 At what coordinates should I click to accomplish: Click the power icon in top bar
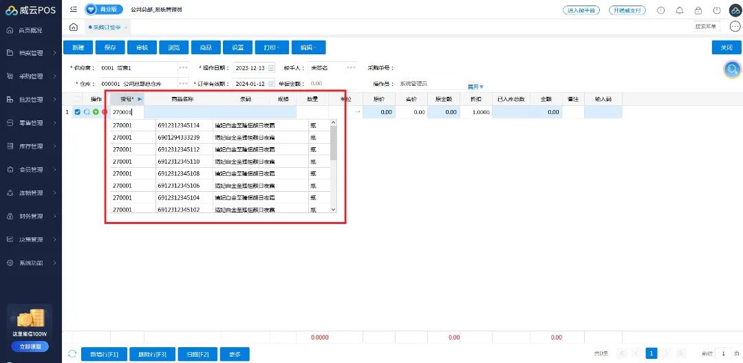717,10
